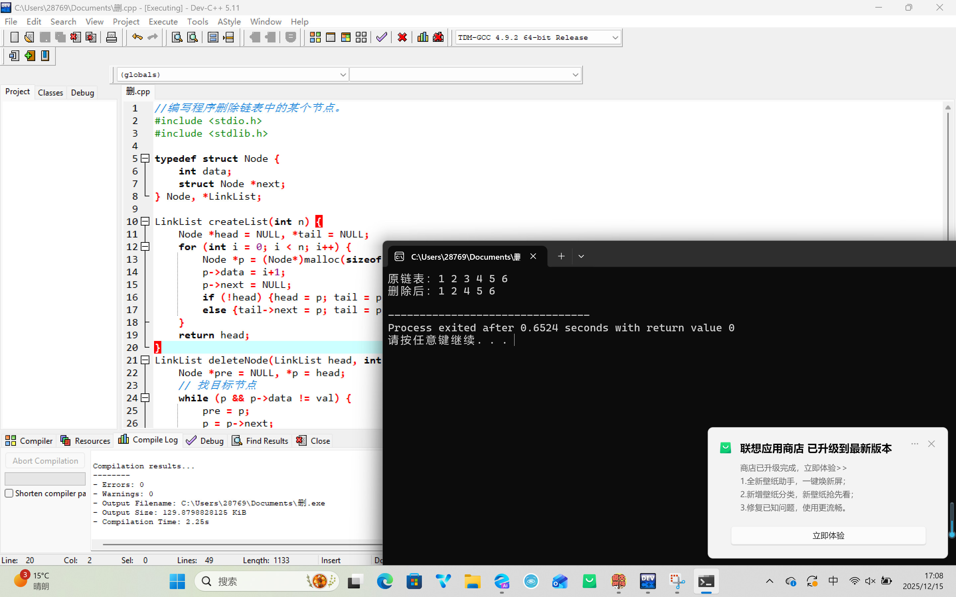The width and height of the screenshot is (956, 597).
Task: Open the TDM-GCC compiler set dropdown
Action: click(x=615, y=37)
